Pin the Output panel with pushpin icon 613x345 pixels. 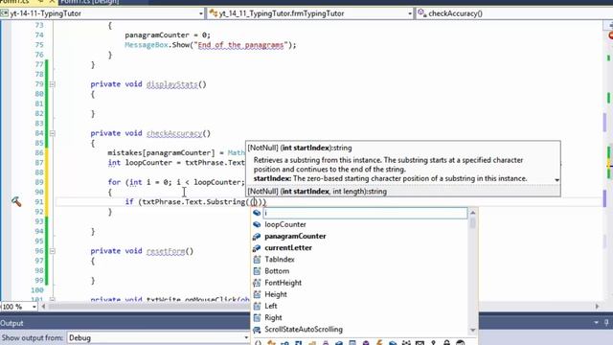point(606,323)
